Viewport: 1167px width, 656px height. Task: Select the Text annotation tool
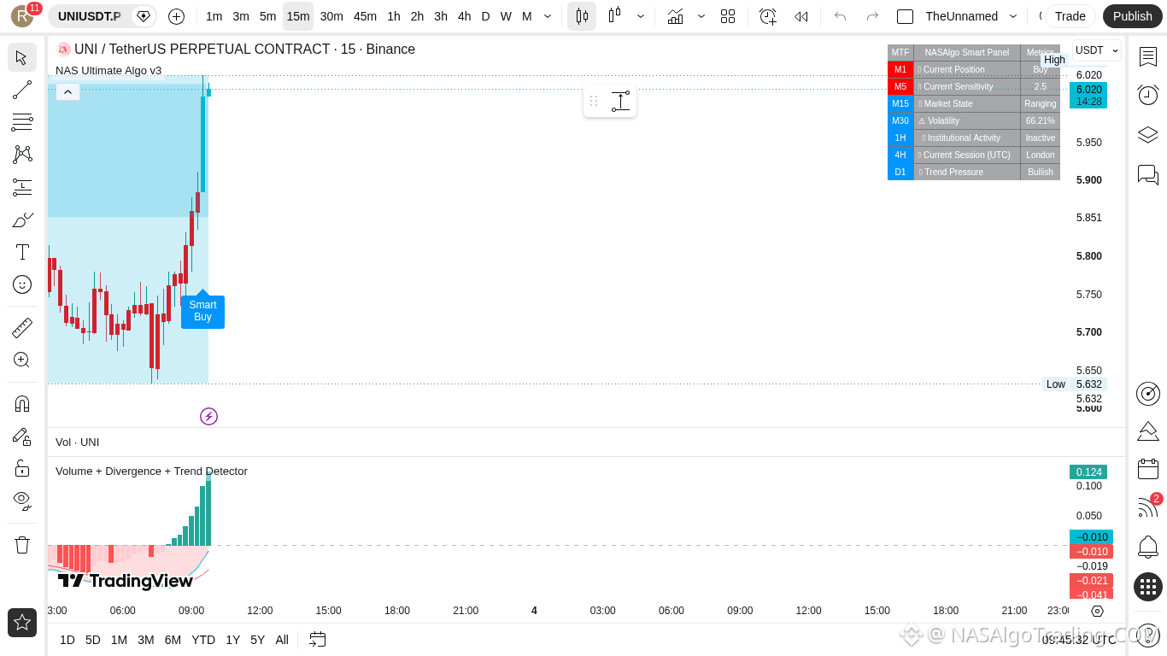pyautogui.click(x=22, y=252)
